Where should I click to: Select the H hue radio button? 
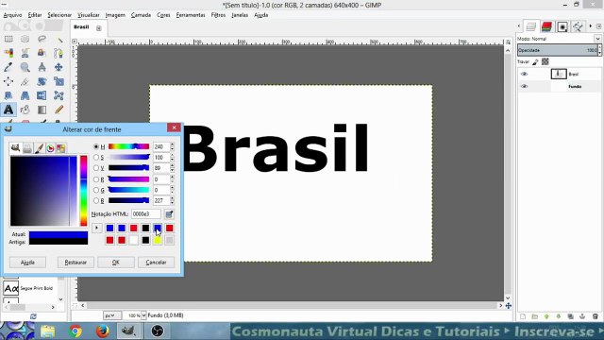(96, 146)
